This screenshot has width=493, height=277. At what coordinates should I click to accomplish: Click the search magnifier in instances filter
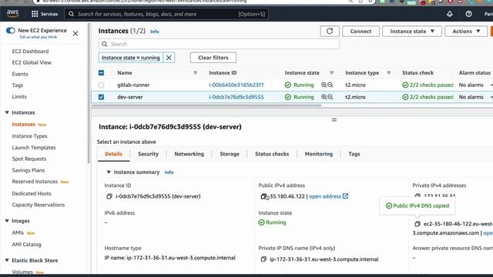pyautogui.click(x=105, y=44)
